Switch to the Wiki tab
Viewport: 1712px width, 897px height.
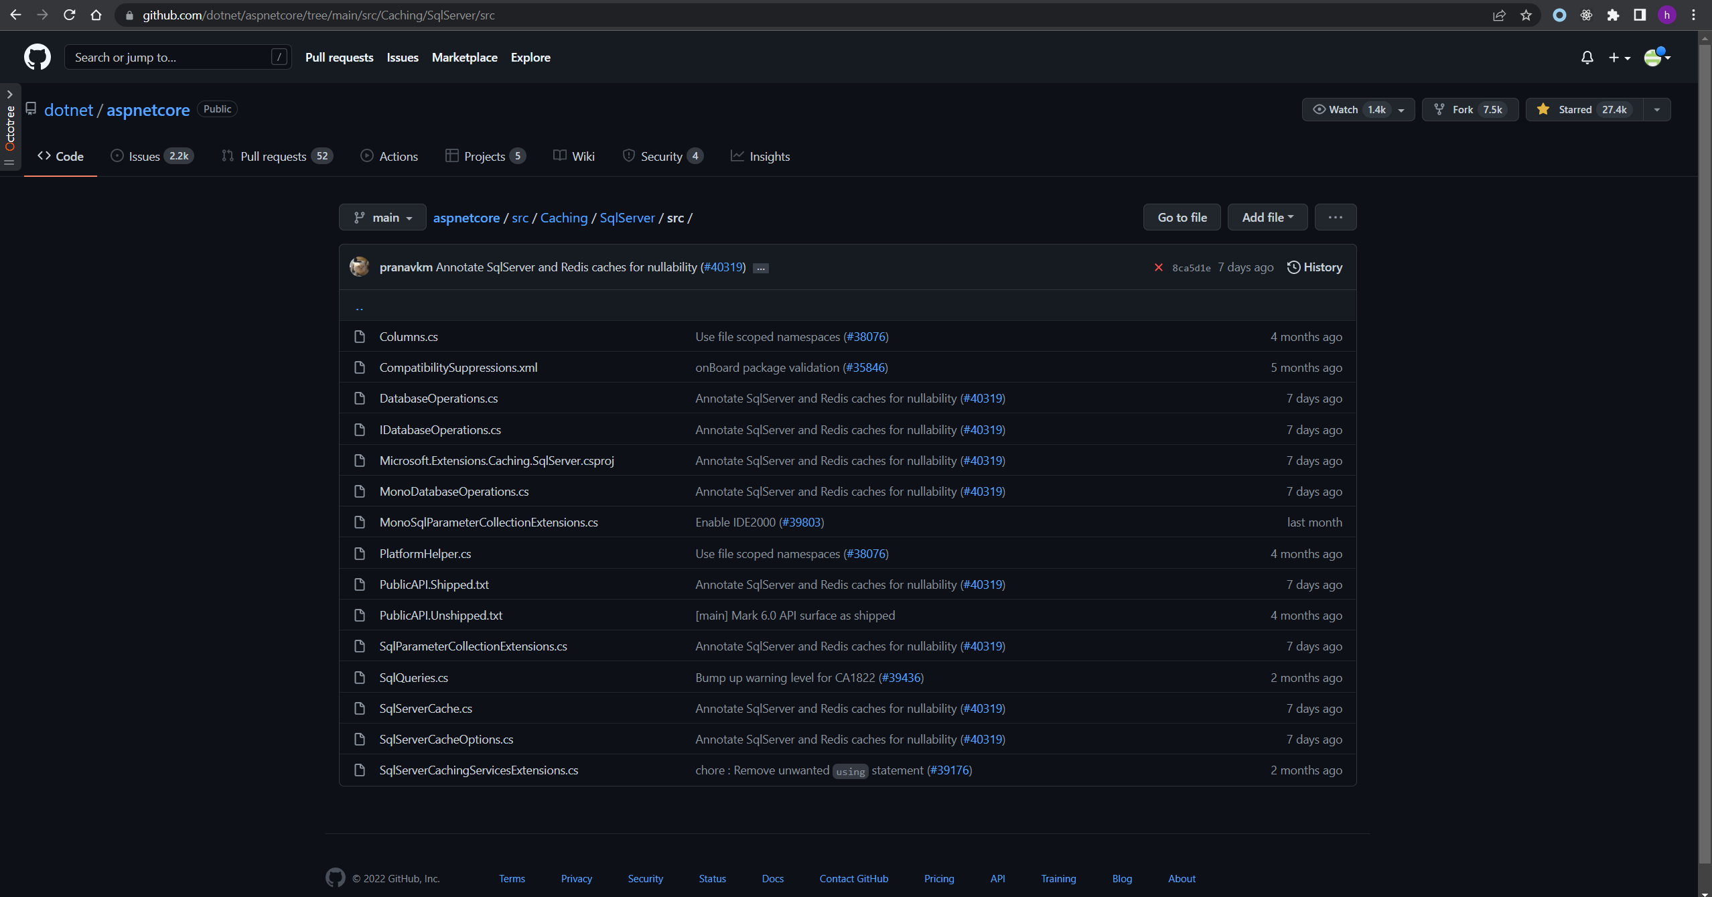coord(574,156)
